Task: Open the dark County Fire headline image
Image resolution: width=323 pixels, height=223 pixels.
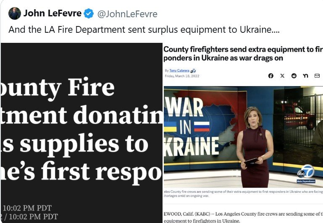Action: [81, 133]
